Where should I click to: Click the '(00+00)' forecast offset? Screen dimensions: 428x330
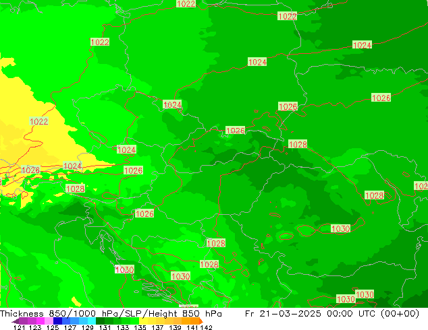coord(400,314)
